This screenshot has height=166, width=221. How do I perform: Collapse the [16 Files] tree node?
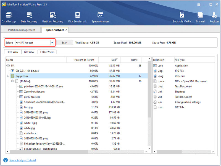pyautogui.click(x=12, y=81)
